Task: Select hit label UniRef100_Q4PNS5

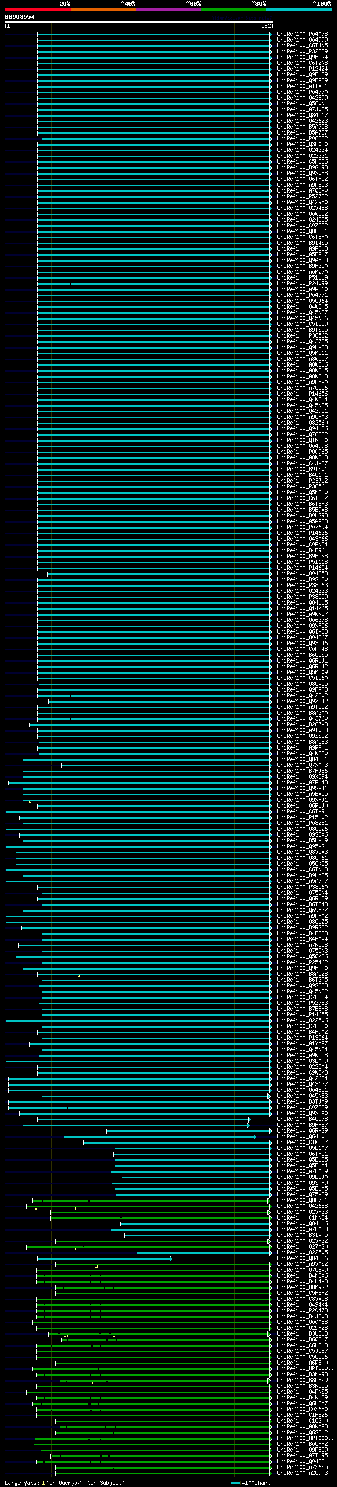Action: [x=302, y=1392]
